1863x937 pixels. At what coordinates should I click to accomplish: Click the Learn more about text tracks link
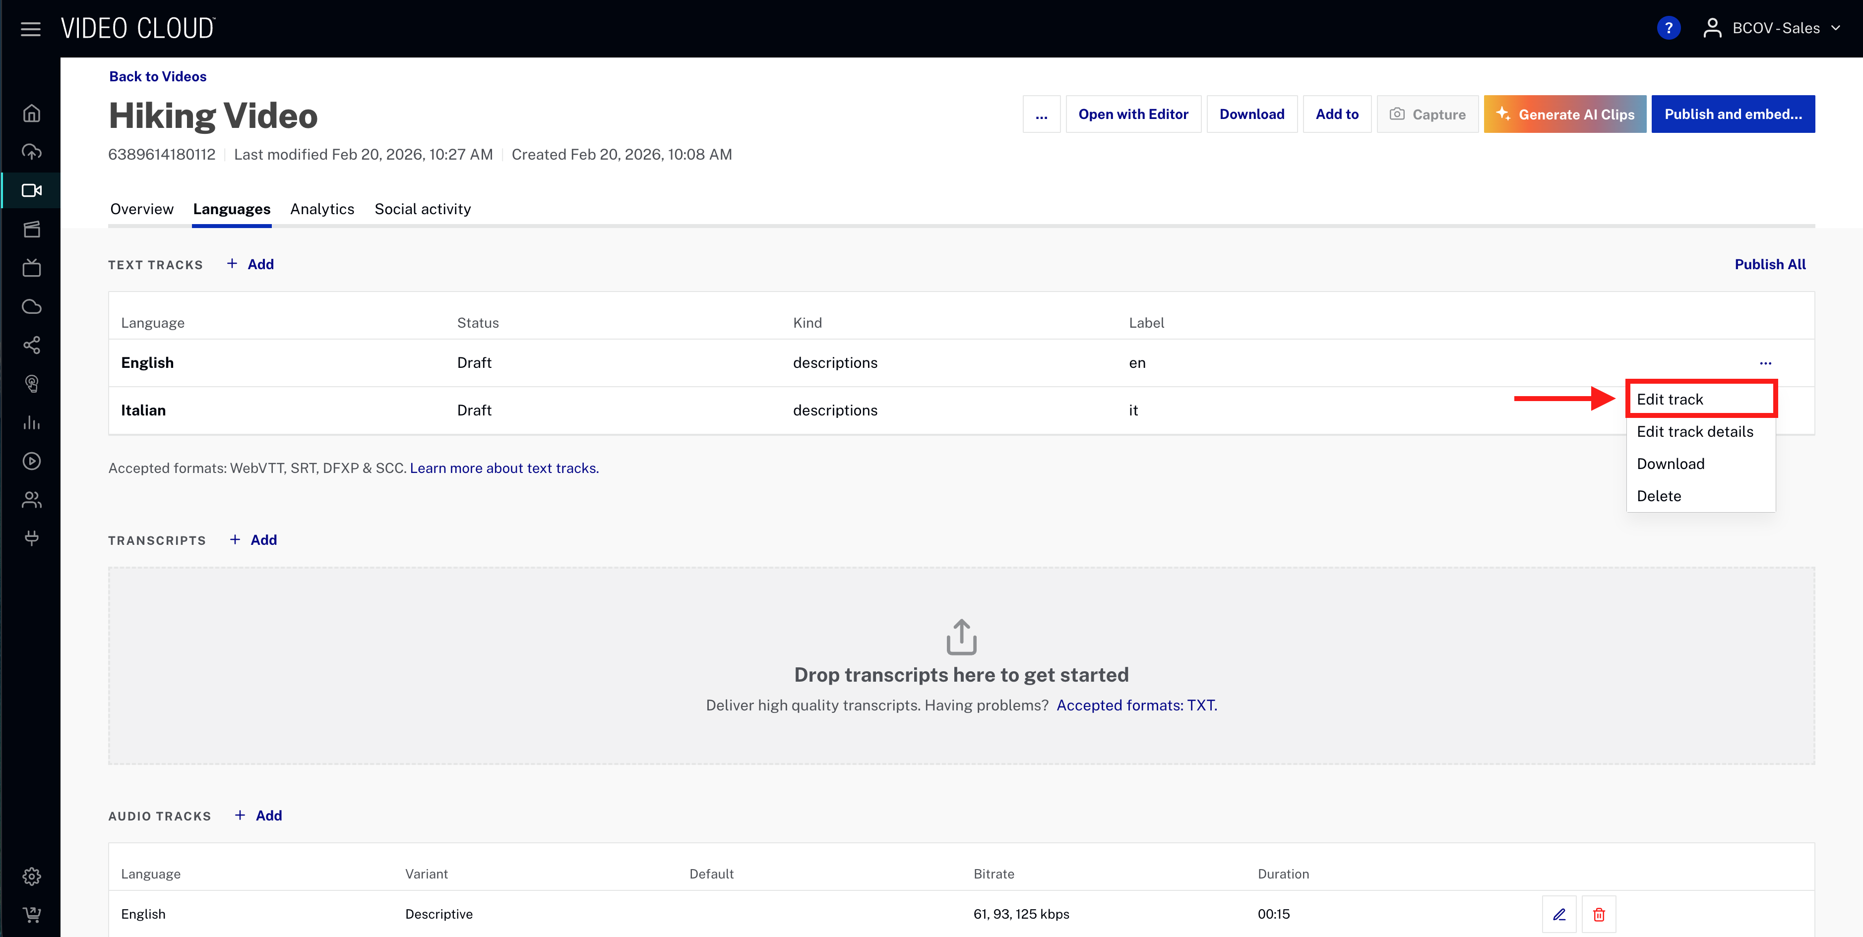[x=503, y=468]
